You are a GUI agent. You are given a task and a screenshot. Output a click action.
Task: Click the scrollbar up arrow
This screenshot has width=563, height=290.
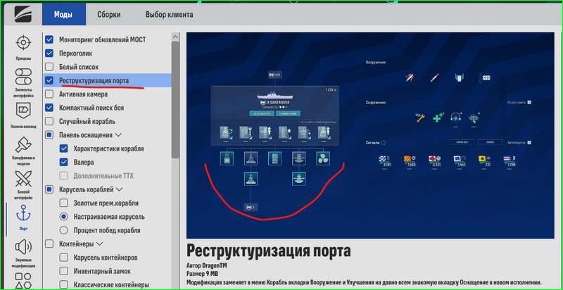click(175, 37)
